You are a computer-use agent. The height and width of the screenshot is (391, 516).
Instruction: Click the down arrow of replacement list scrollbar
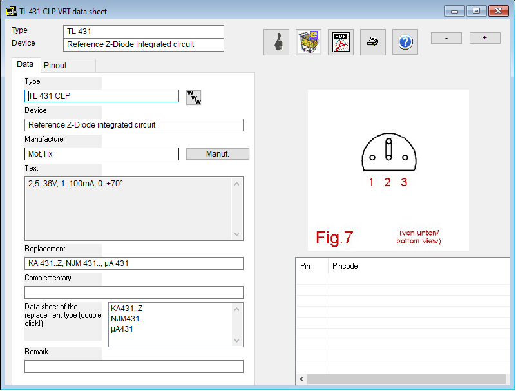pyautogui.click(x=237, y=340)
